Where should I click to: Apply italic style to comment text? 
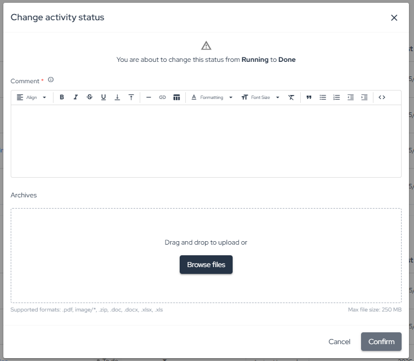(75, 97)
